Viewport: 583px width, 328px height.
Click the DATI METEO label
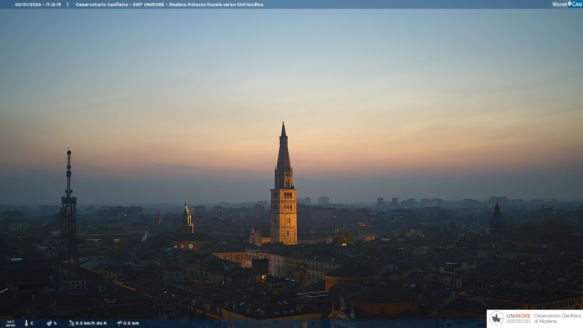(x=11, y=323)
